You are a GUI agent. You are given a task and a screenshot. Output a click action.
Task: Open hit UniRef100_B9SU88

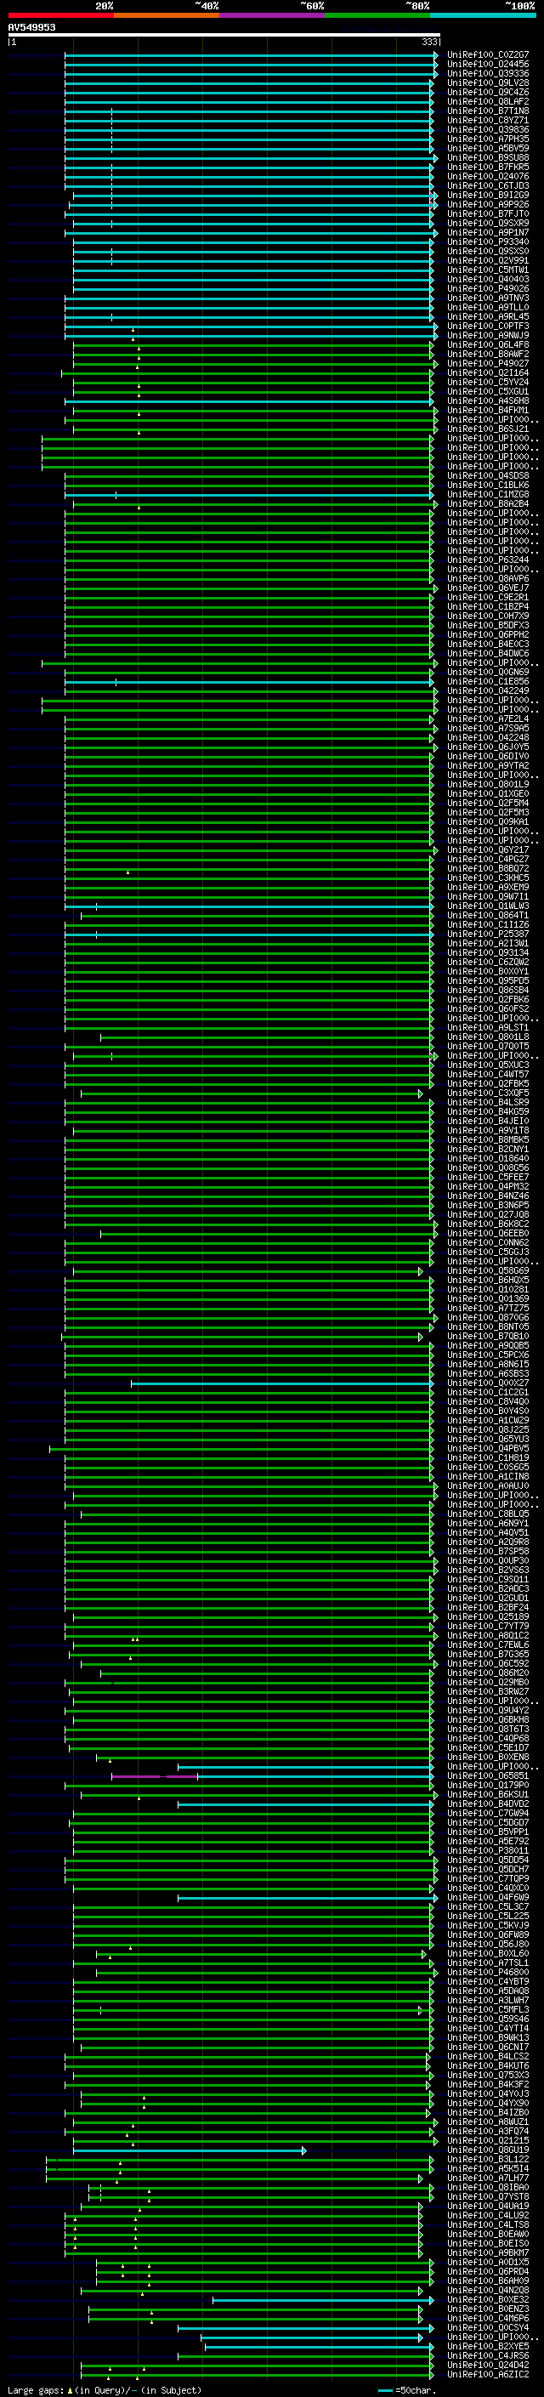487,157
